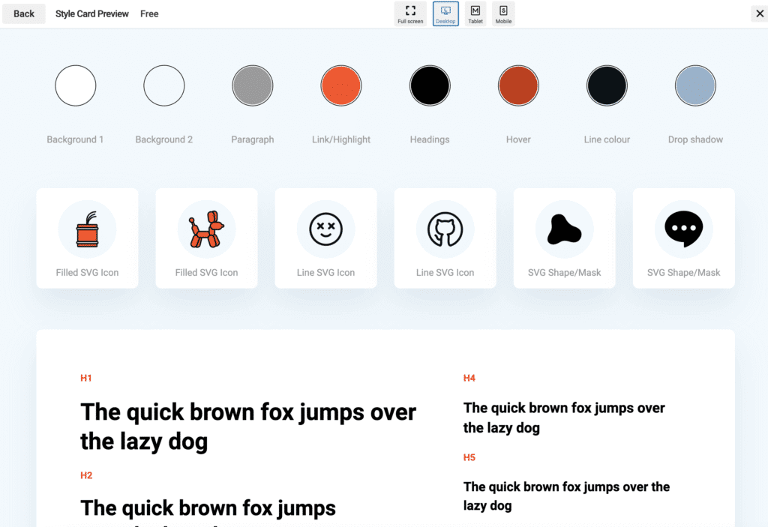Select the GitHub cat Line SVG icon
This screenshot has height=527, width=768.
point(445,229)
